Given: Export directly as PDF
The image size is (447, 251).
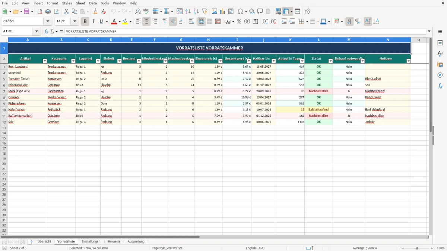Looking at the screenshot, I should (x=40, y=12).
